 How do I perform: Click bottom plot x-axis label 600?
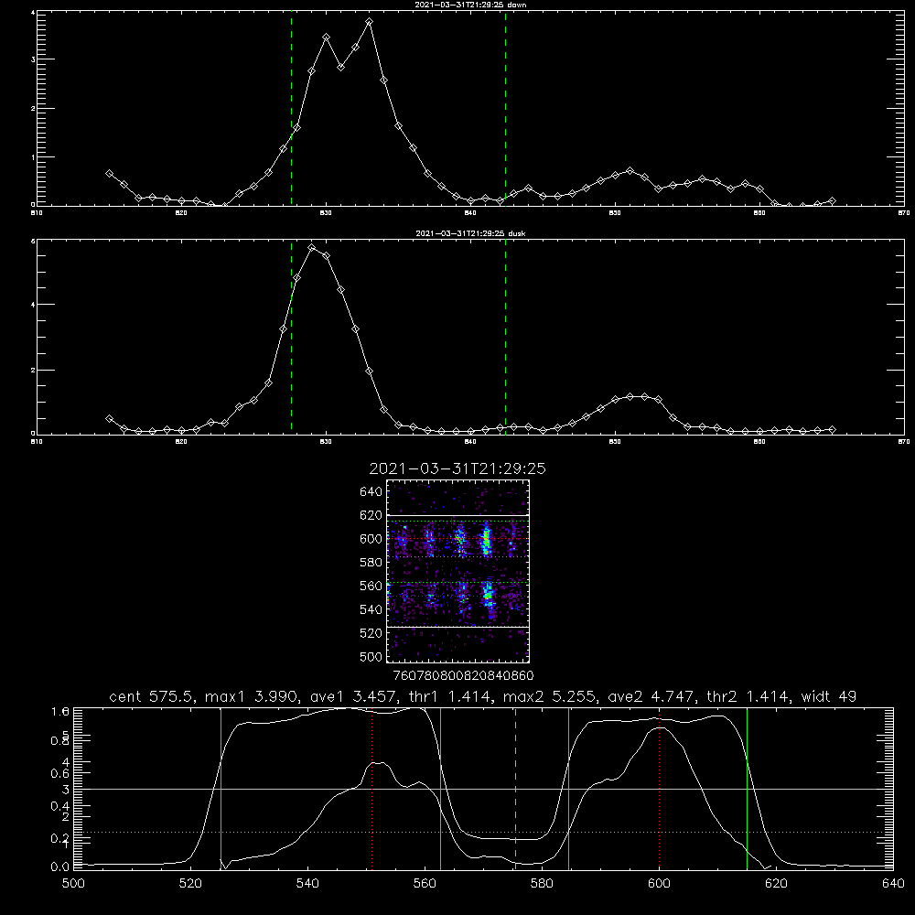tap(660, 884)
